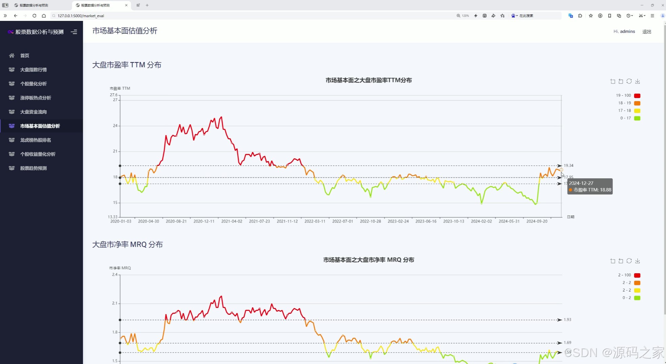Screen dimensions: 666x364
Task: Click the zoom reset icon on the PB MRQ chart
Action: (621, 261)
